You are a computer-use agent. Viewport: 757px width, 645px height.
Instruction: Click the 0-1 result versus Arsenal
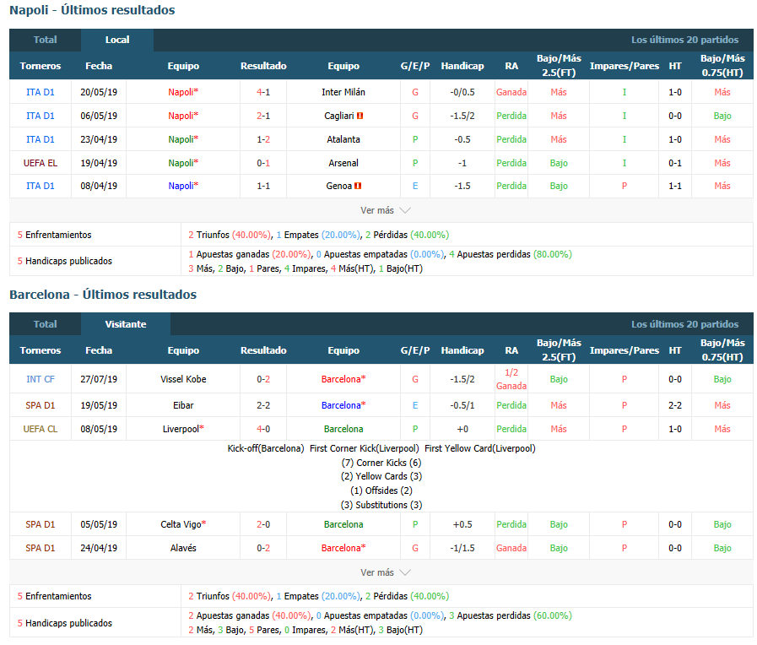click(263, 163)
